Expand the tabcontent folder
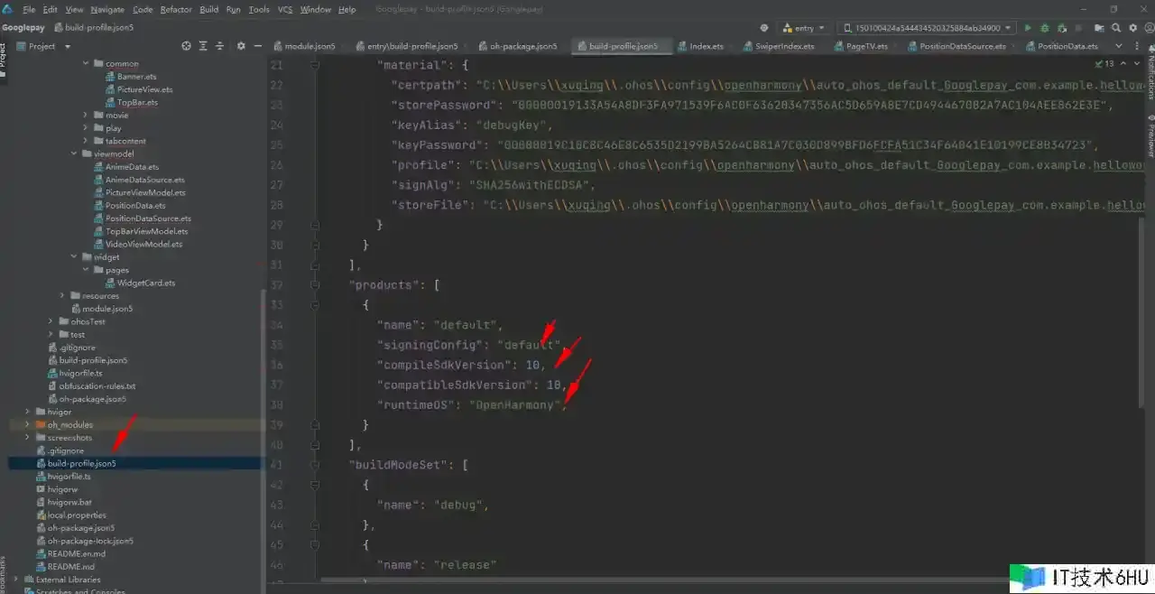Image resolution: width=1155 pixels, height=594 pixels. [x=86, y=141]
